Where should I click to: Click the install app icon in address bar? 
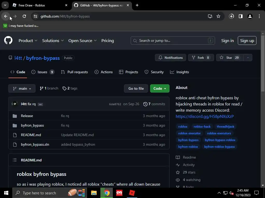(210, 16)
